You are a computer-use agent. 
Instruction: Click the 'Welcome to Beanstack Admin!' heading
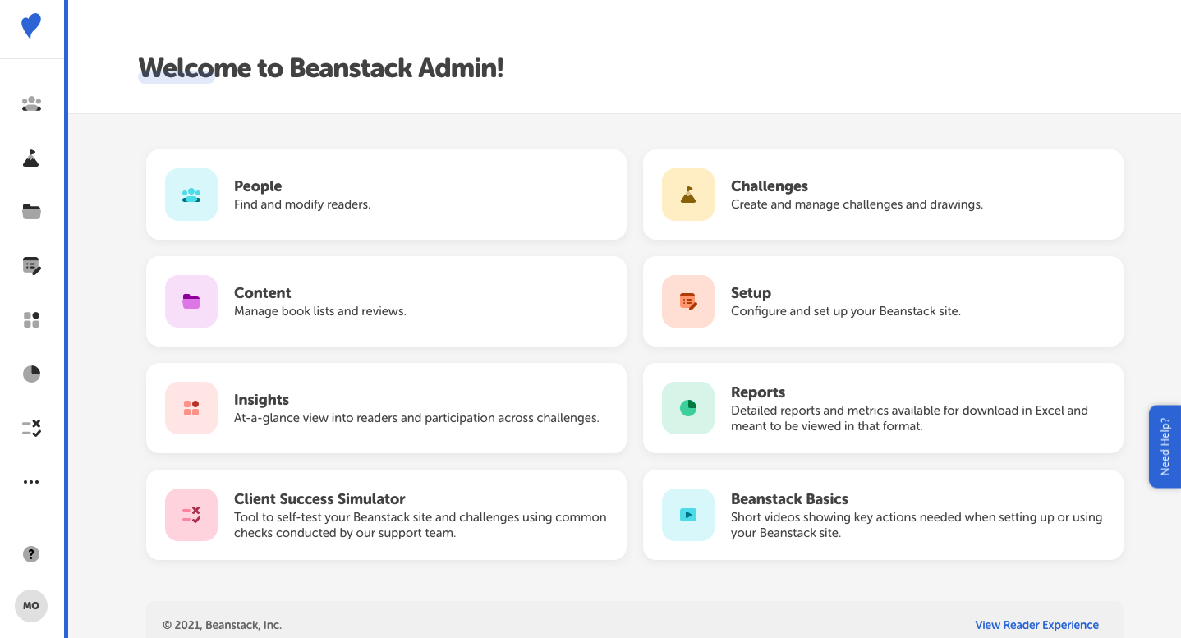pos(320,68)
